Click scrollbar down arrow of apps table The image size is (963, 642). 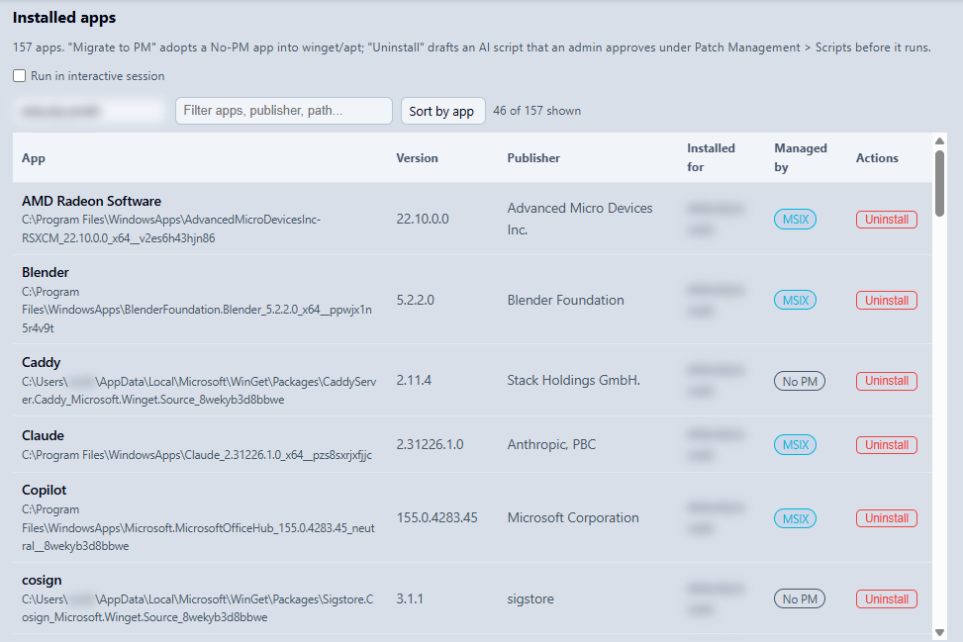pos(939,632)
